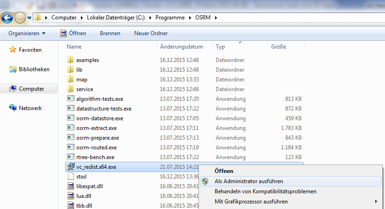385x209 pixels.
Task: Click the file name vc_redist.x64.exe
Action: pyautogui.click(x=96, y=167)
